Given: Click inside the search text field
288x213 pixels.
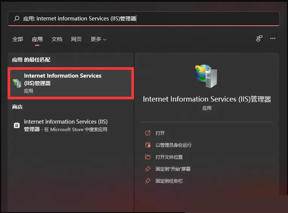Looking at the screenshot, I should (143, 18).
